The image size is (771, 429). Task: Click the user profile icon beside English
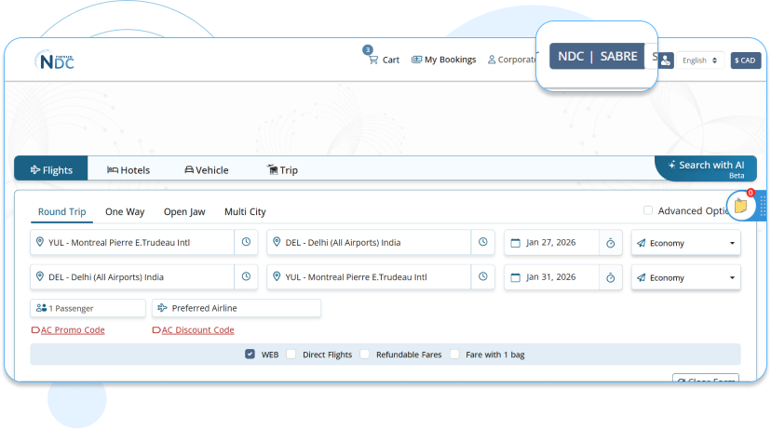pos(666,60)
